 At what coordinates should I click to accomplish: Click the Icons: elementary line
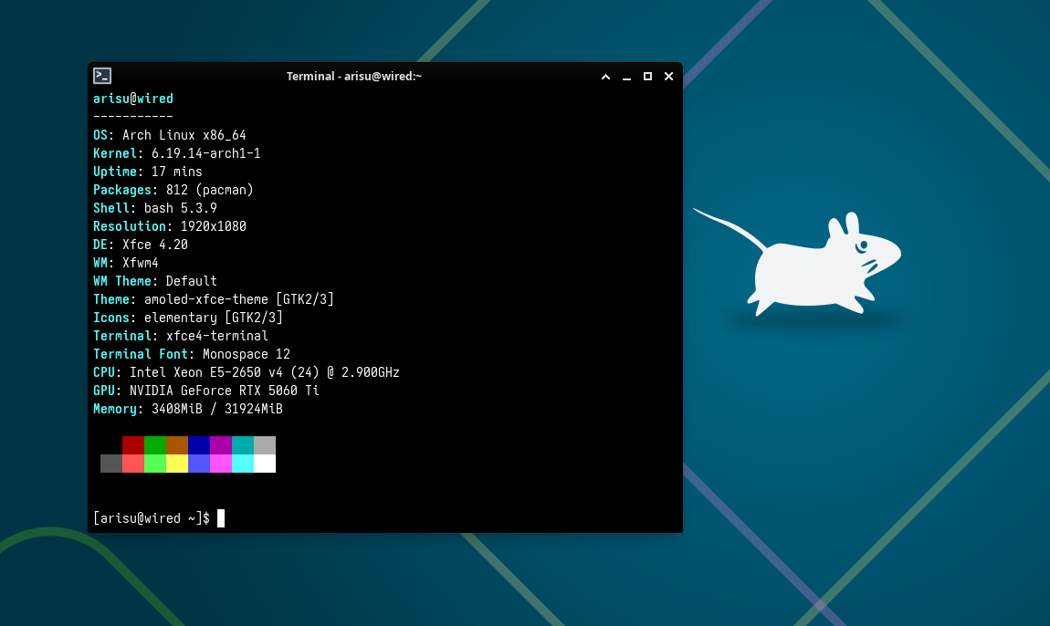coord(188,318)
